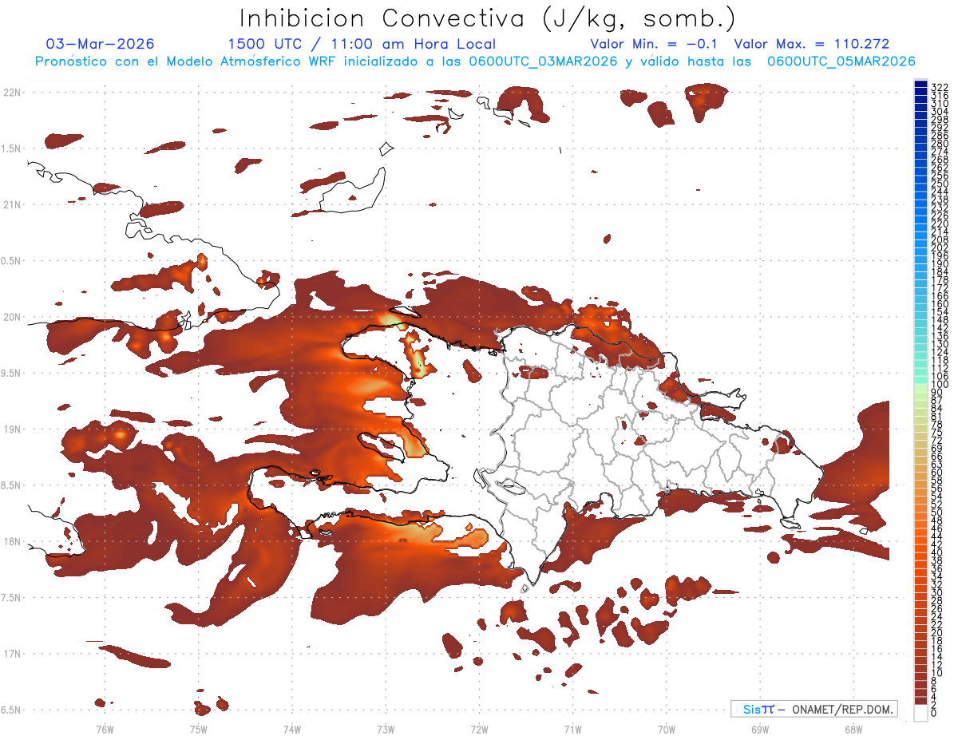
Task: Click the '70W' longitude label
Action: tap(666, 729)
